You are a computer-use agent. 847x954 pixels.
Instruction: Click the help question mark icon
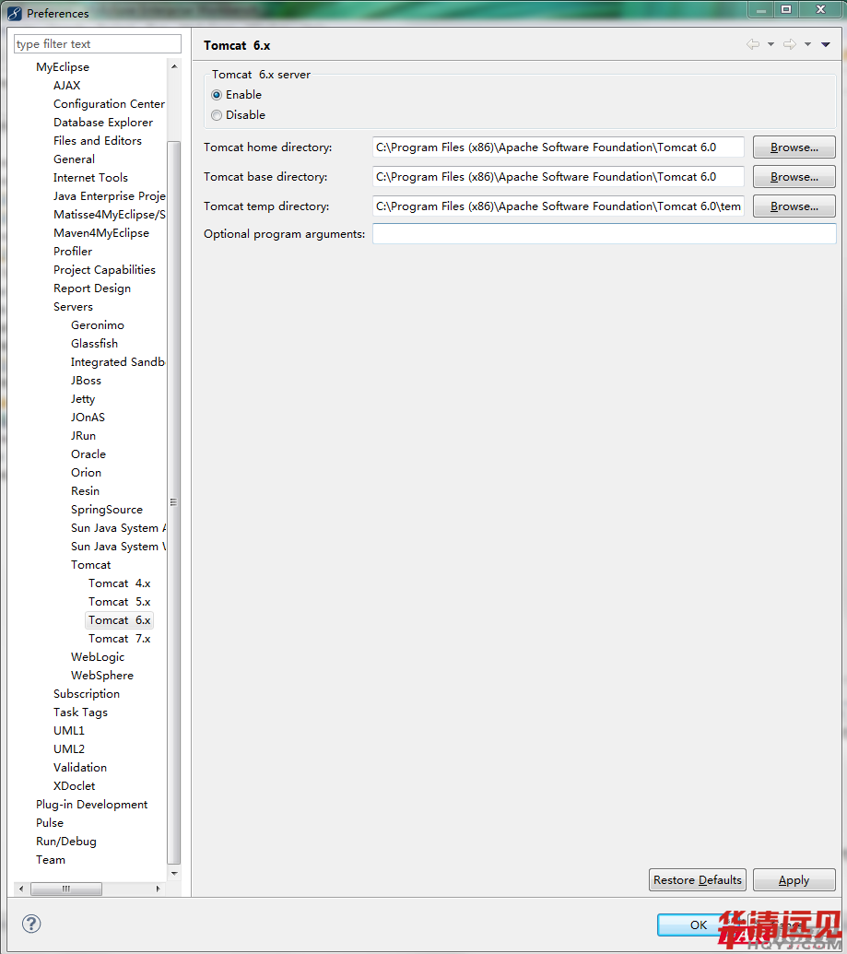31,924
